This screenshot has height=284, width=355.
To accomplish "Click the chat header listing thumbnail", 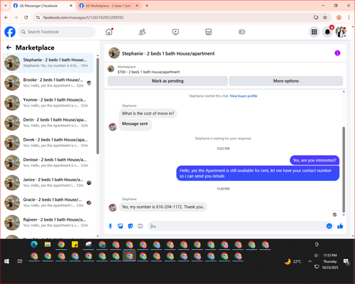I will pyautogui.click(x=114, y=53).
